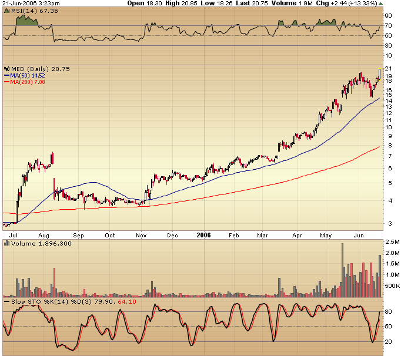This screenshot has width=401, height=356.
Task: Click the MA(200) 7.88 legend text
Action: (28, 82)
